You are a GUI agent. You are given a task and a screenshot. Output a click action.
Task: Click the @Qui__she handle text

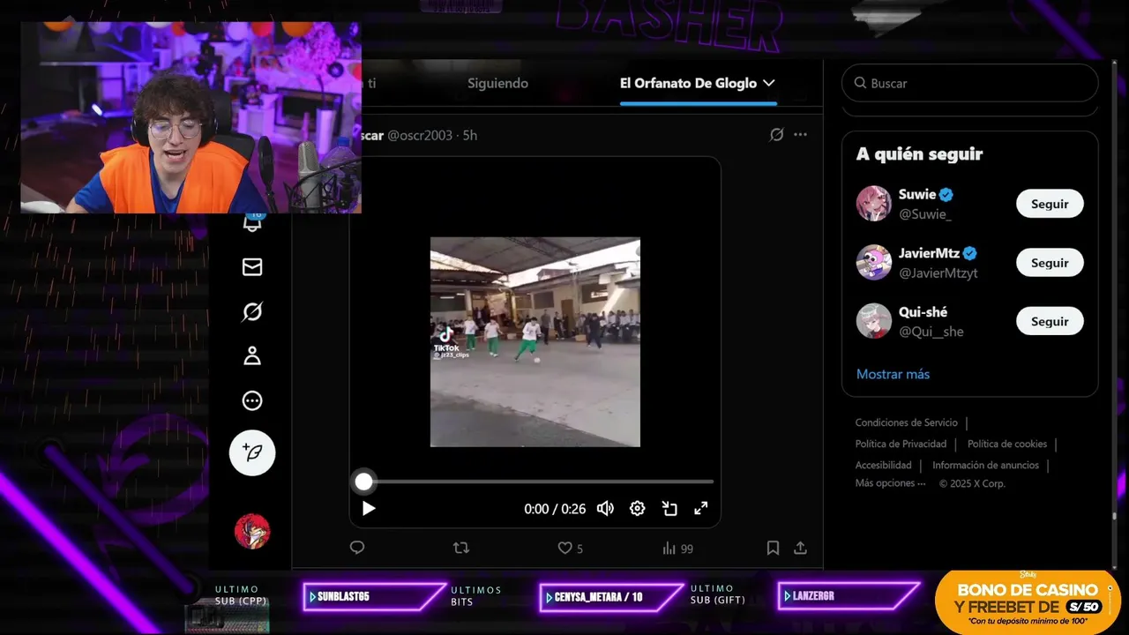[x=931, y=332]
